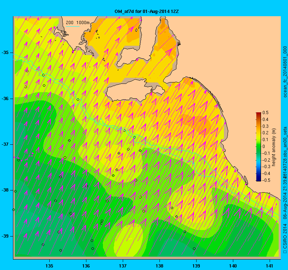Click the -37 latitude axis label
The height and width of the screenshot is (270, 288).
[5, 144]
